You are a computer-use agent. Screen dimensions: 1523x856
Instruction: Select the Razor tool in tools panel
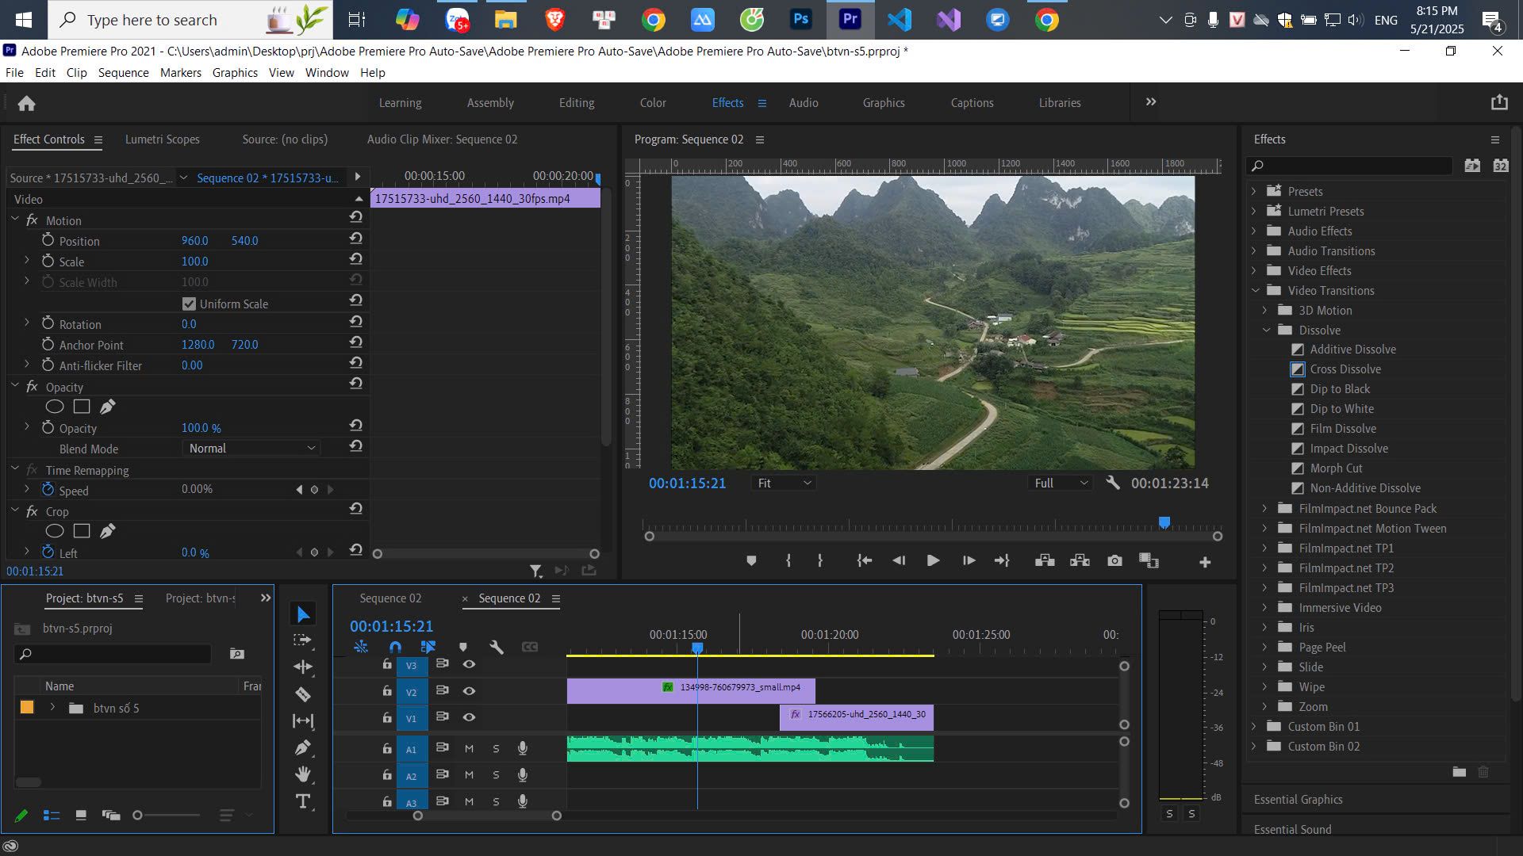pos(303,694)
